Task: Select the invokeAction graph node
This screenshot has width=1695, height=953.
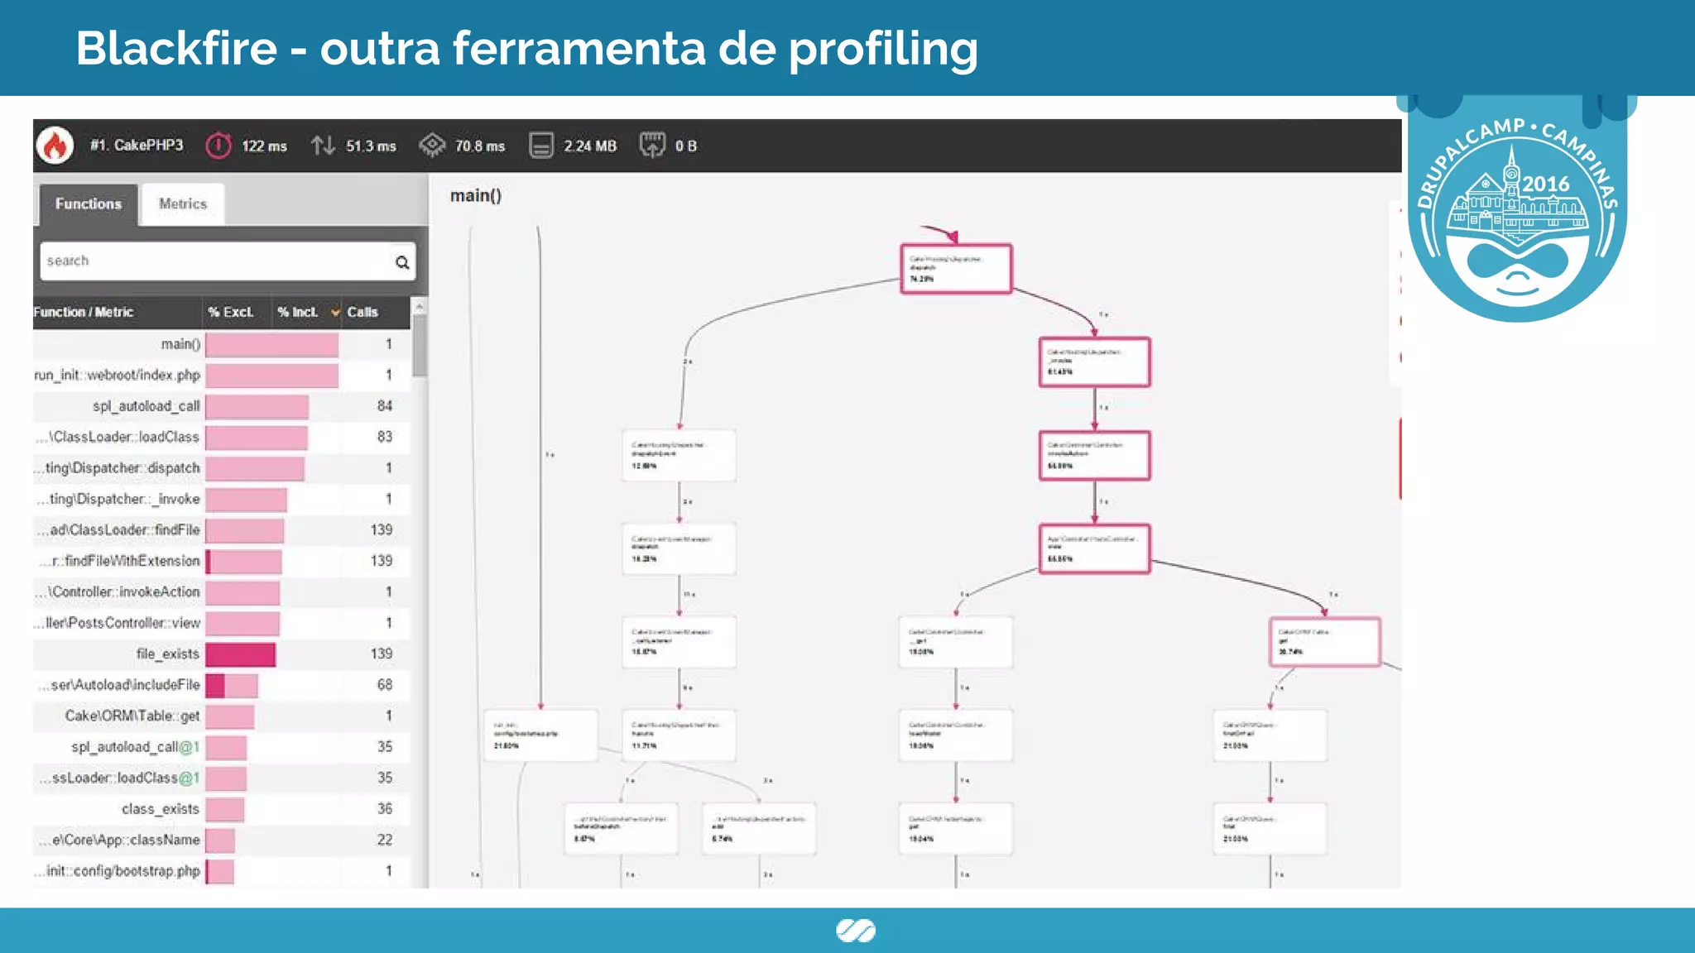Action: (x=1094, y=456)
